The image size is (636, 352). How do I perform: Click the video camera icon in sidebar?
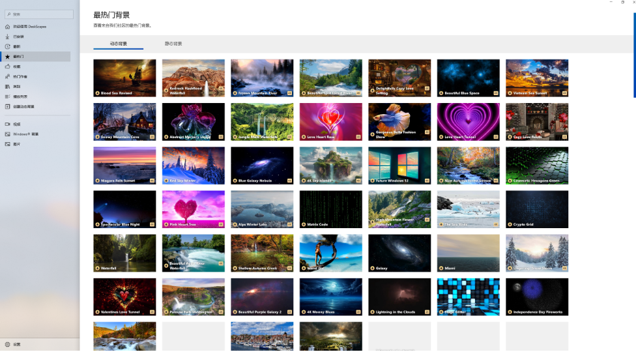pos(8,124)
